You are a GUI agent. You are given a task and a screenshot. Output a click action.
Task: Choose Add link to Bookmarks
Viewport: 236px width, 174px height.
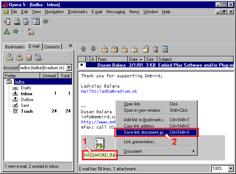pos(156,120)
